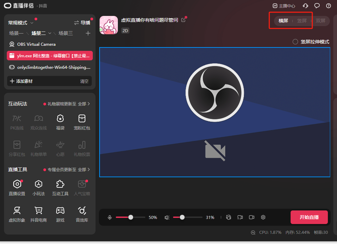Expand 互动玩法 全部 list
Screen dimensions: 337x244
pyautogui.click(x=84, y=104)
